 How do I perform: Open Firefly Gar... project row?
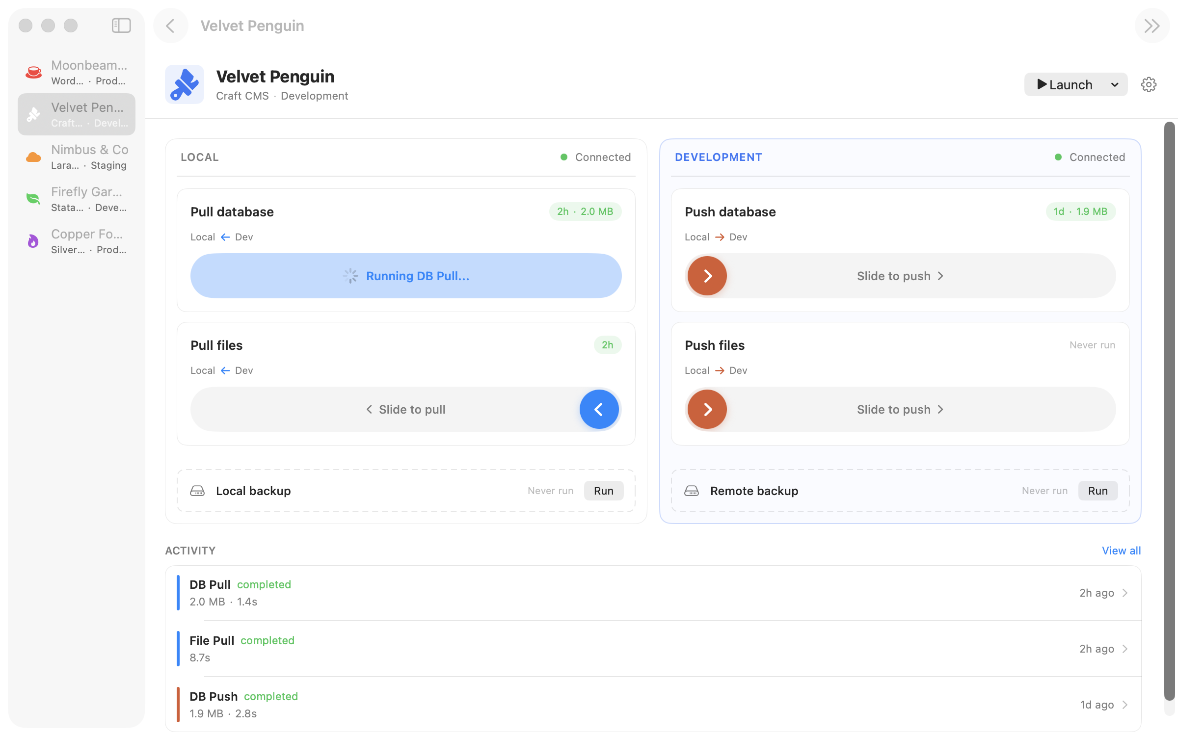click(x=77, y=199)
